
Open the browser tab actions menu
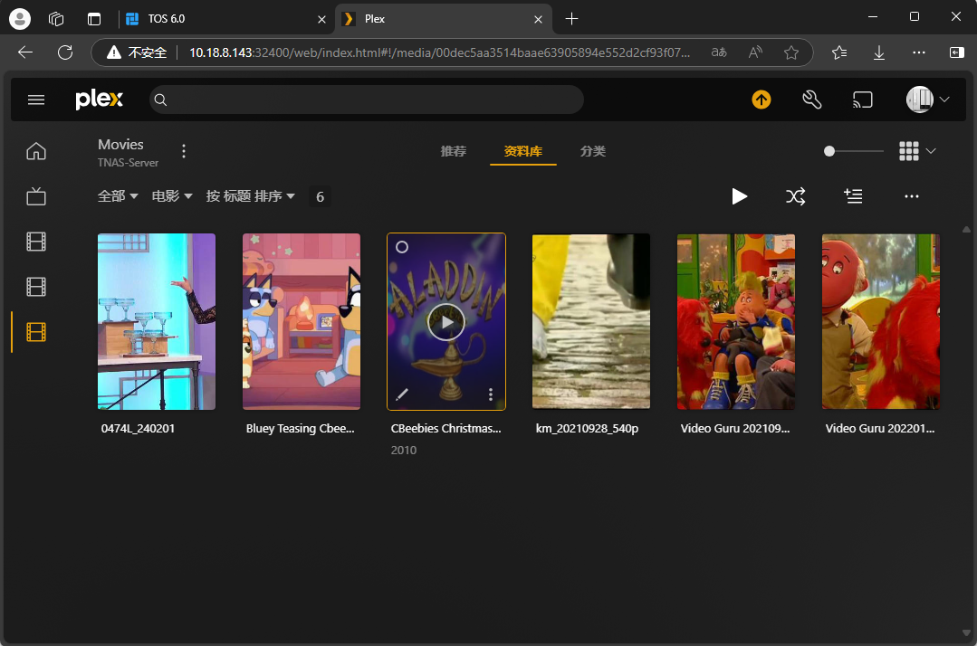(x=94, y=19)
